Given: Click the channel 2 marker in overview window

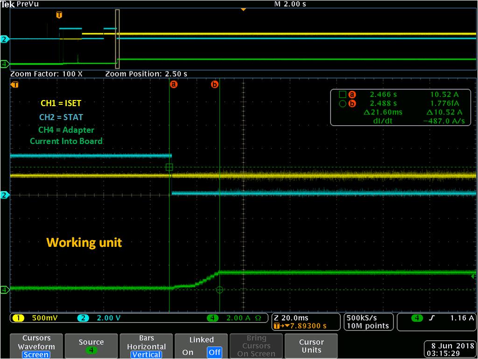Looking at the screenshot, I should (x=4, y=39).
